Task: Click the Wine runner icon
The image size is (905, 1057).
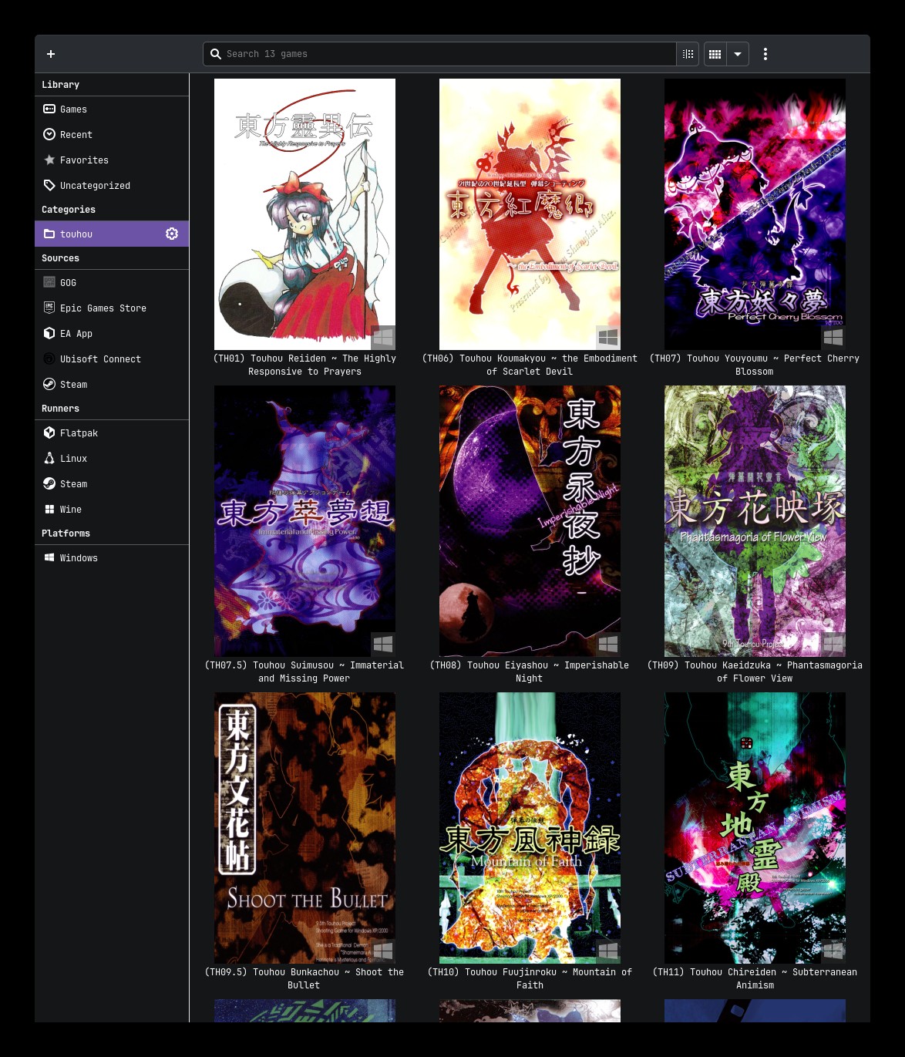Action: (49, 510)
